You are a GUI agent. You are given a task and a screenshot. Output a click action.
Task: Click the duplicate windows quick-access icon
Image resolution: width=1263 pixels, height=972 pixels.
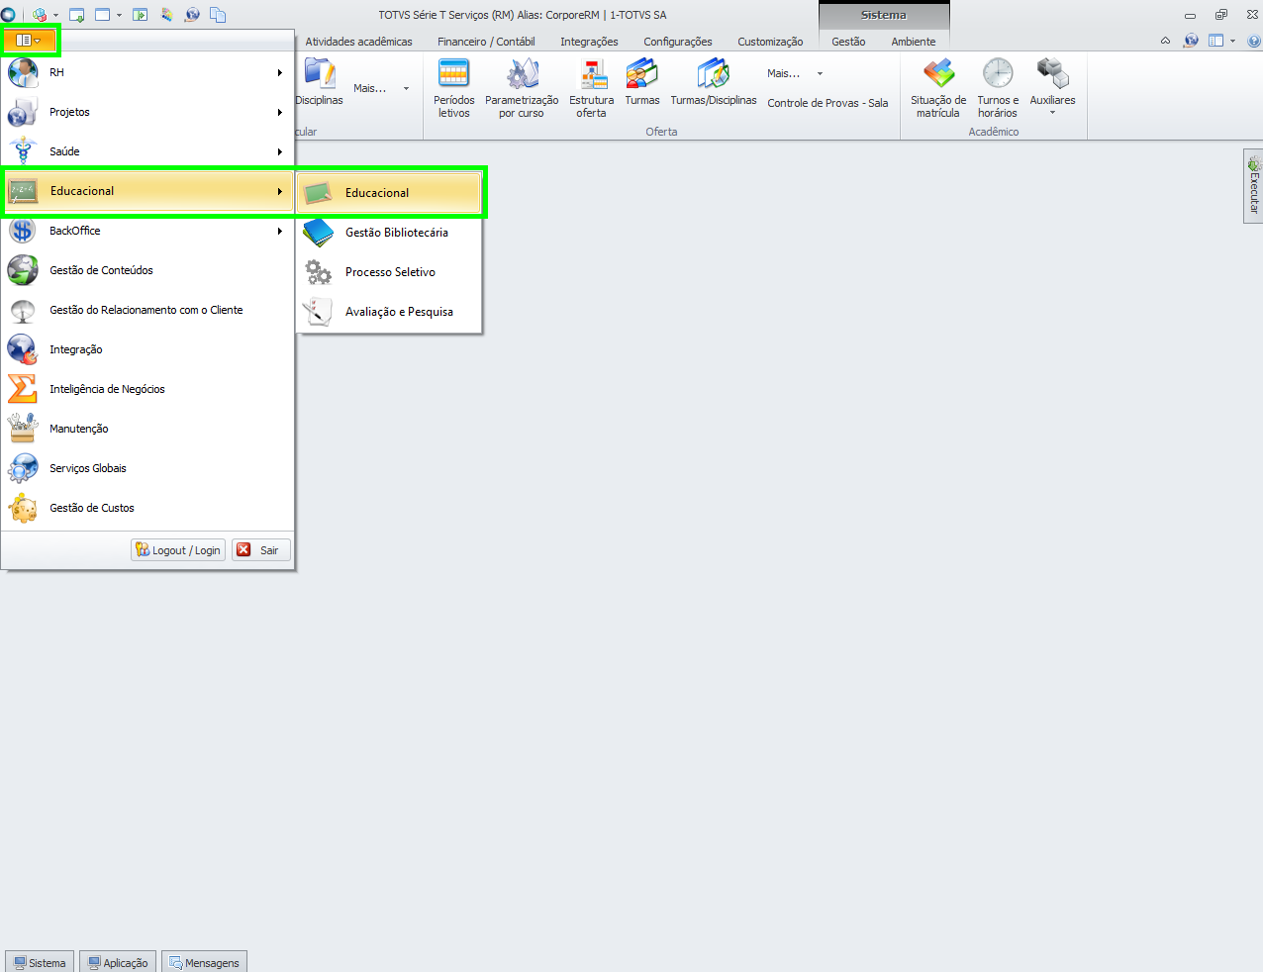218,15
